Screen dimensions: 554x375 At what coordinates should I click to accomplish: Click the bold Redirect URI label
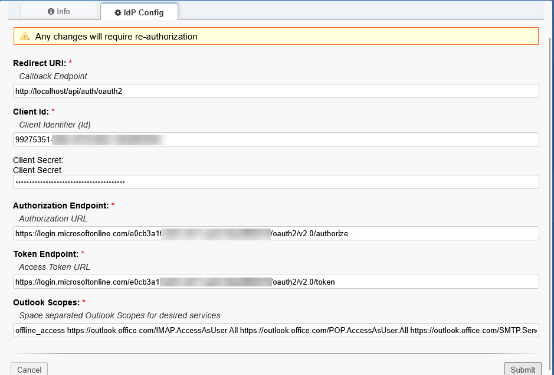pyautogui.click(x=40, y=63)
